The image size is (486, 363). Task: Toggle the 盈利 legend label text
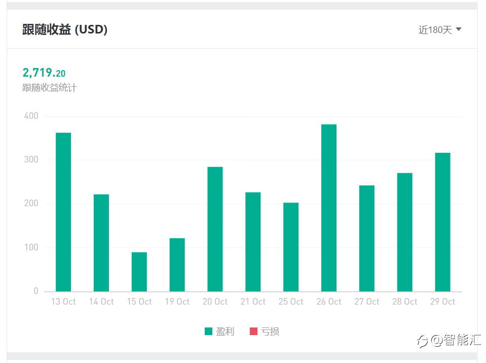point(225,332)
